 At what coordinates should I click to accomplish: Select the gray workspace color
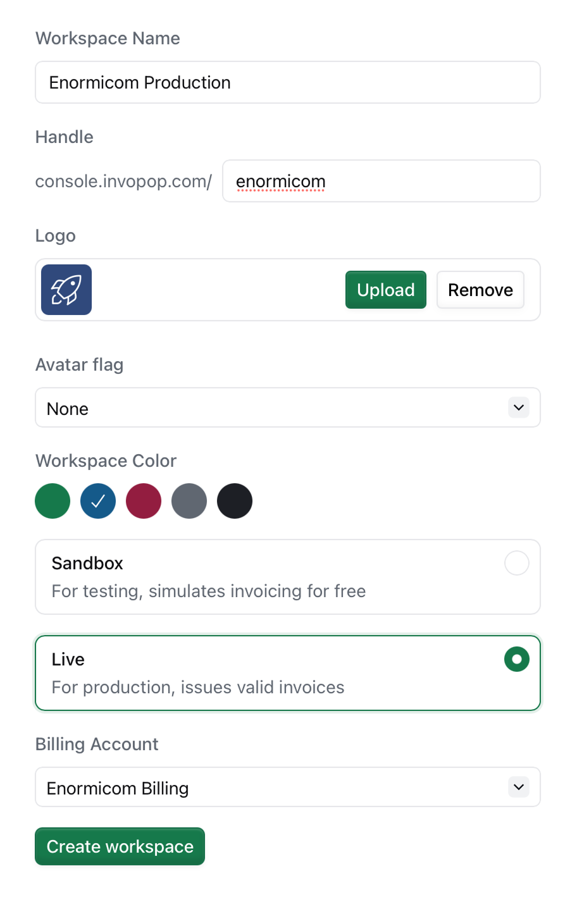tap(189, 501)
